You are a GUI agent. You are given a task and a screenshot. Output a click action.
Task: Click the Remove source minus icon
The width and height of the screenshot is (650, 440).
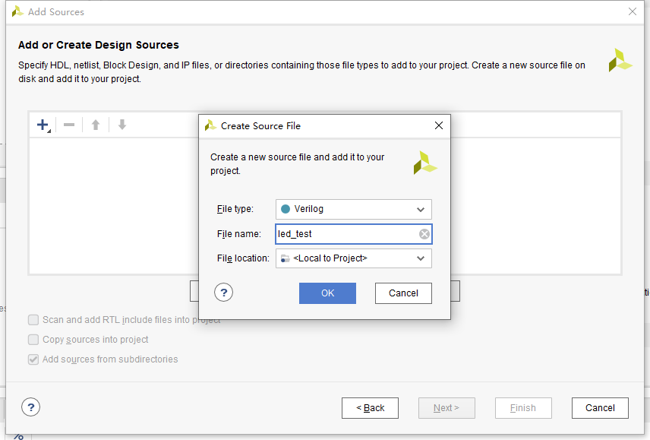coord(69,125)
